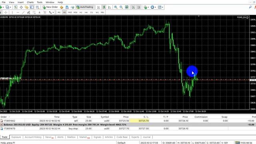
Task: Select the Trendline drawing tool
Action: point(23,12)
